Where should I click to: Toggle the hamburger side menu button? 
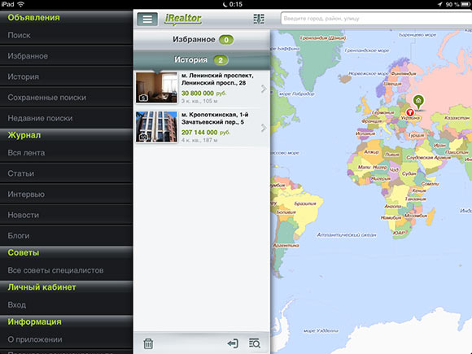coord(147,19)
